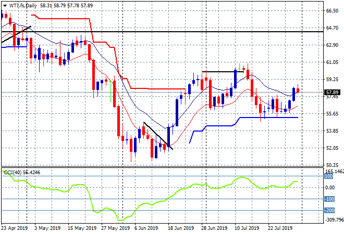Click the 62.90 price axis label
This screenshot has width=344, height=234.
(332, 45)
